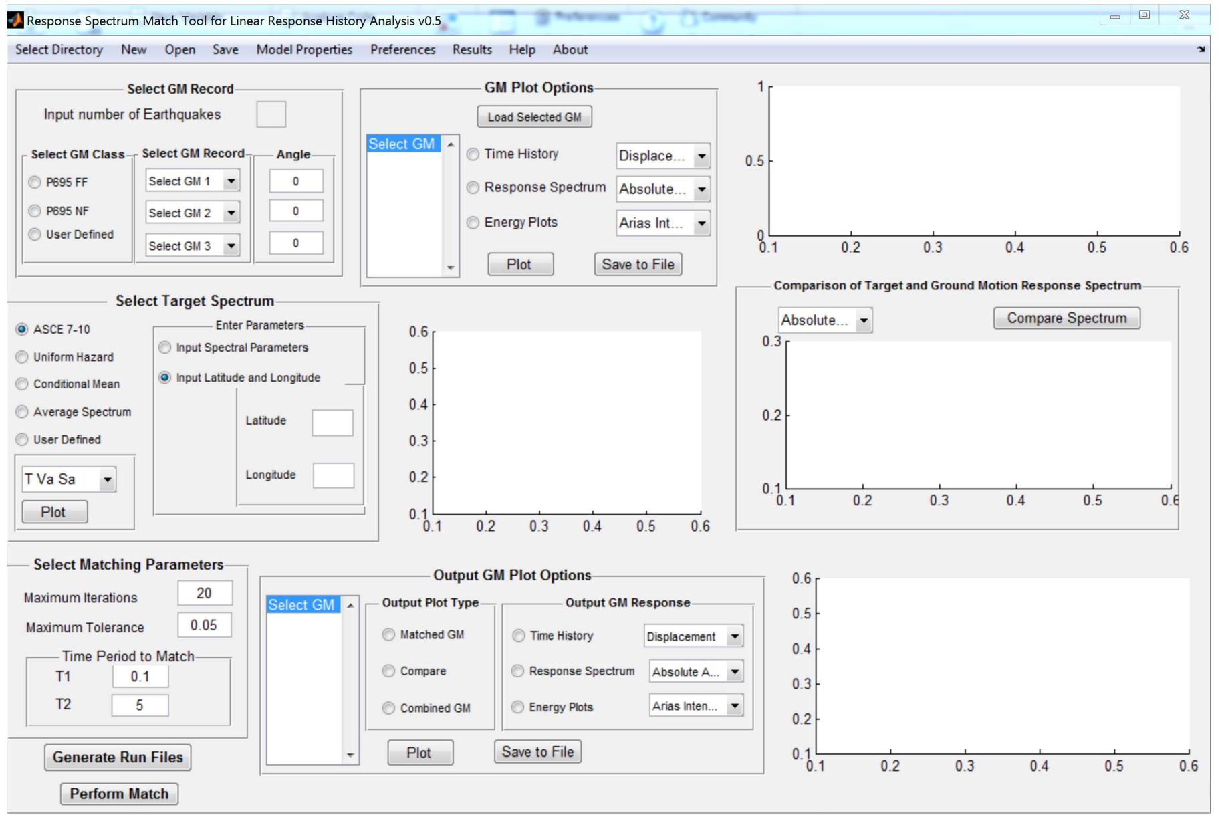Click the Compare Spectrum button
This screenshot has width=1220, height=815.
(x=1067, y=318)
